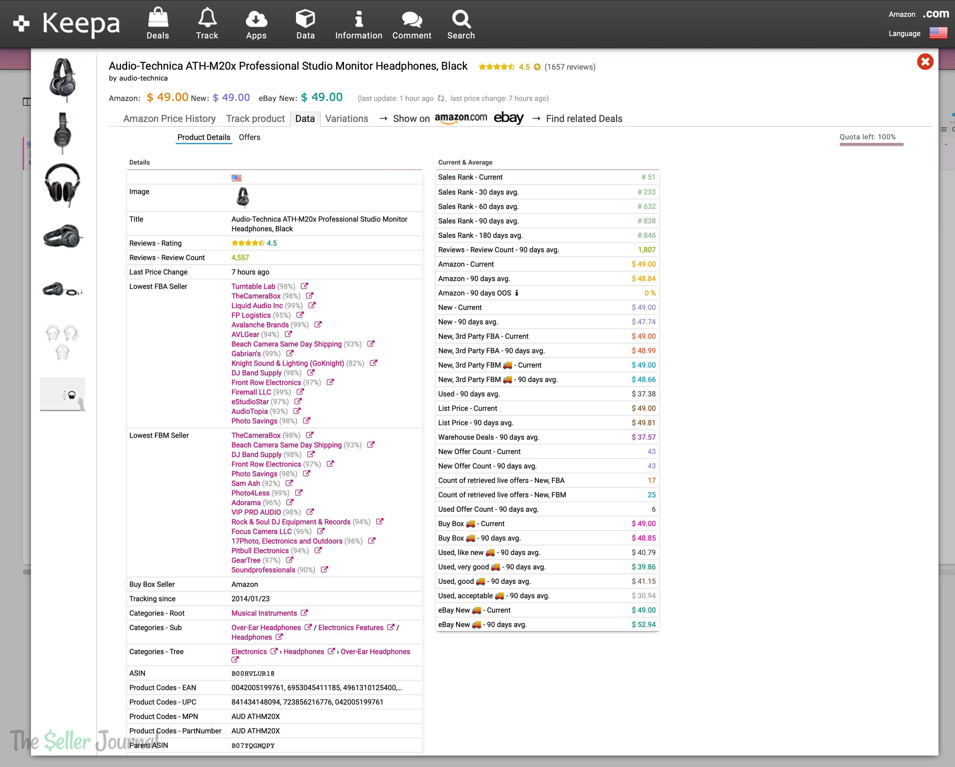Click info icon beside Amazon 90 days OOS
Viewport: 955px width, 767px height.
[517, 293]
